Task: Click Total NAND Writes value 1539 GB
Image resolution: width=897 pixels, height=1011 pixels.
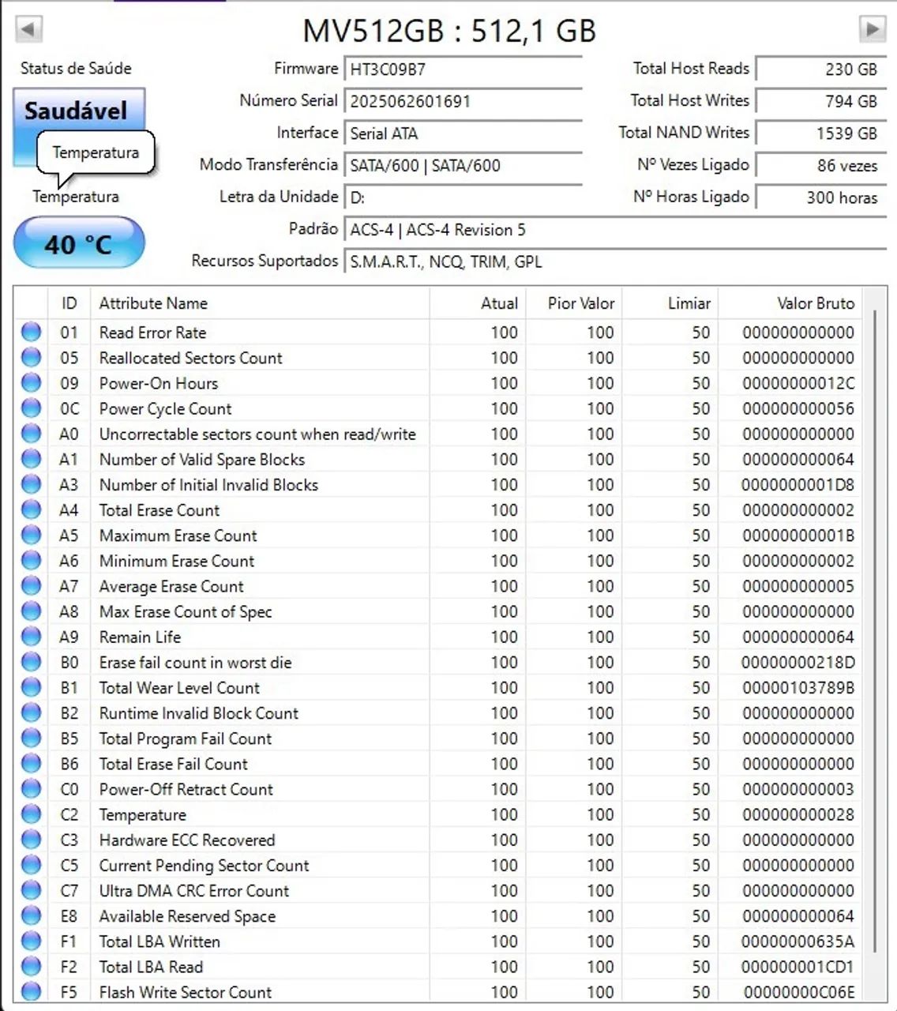Action: 821,133
